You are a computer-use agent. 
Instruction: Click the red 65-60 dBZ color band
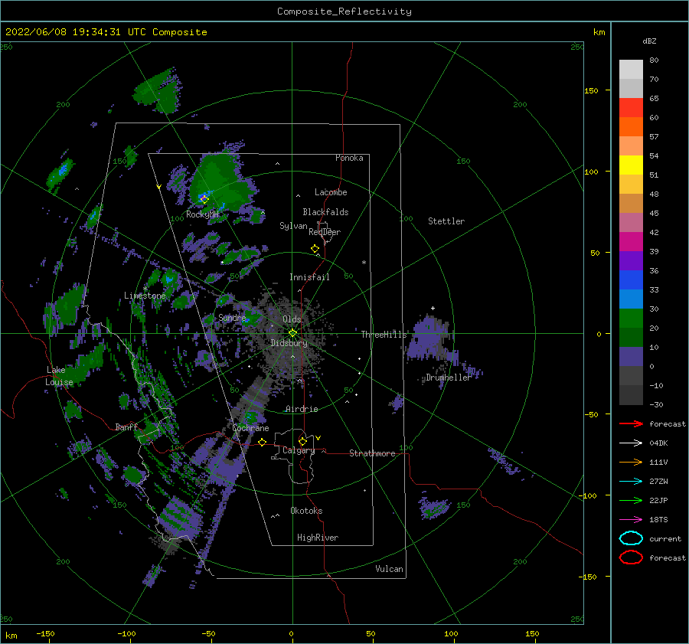click(631, 108)
